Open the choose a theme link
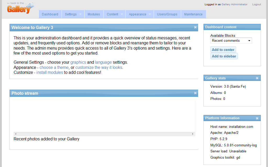Screen dimensions: 268x167 click(x=54, y=67)
